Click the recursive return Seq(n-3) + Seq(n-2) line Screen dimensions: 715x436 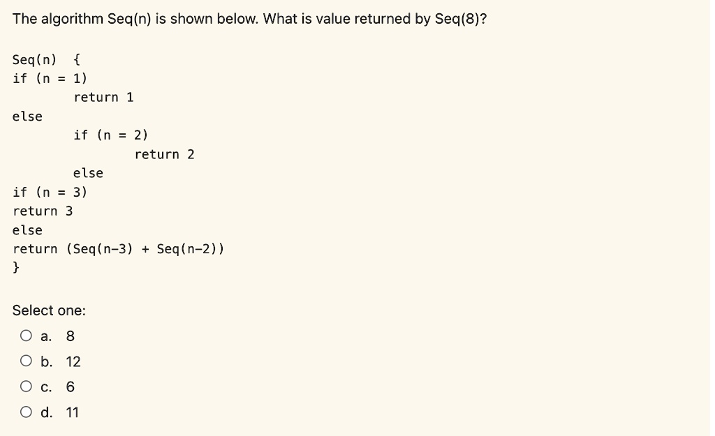[x=119, y=249]
